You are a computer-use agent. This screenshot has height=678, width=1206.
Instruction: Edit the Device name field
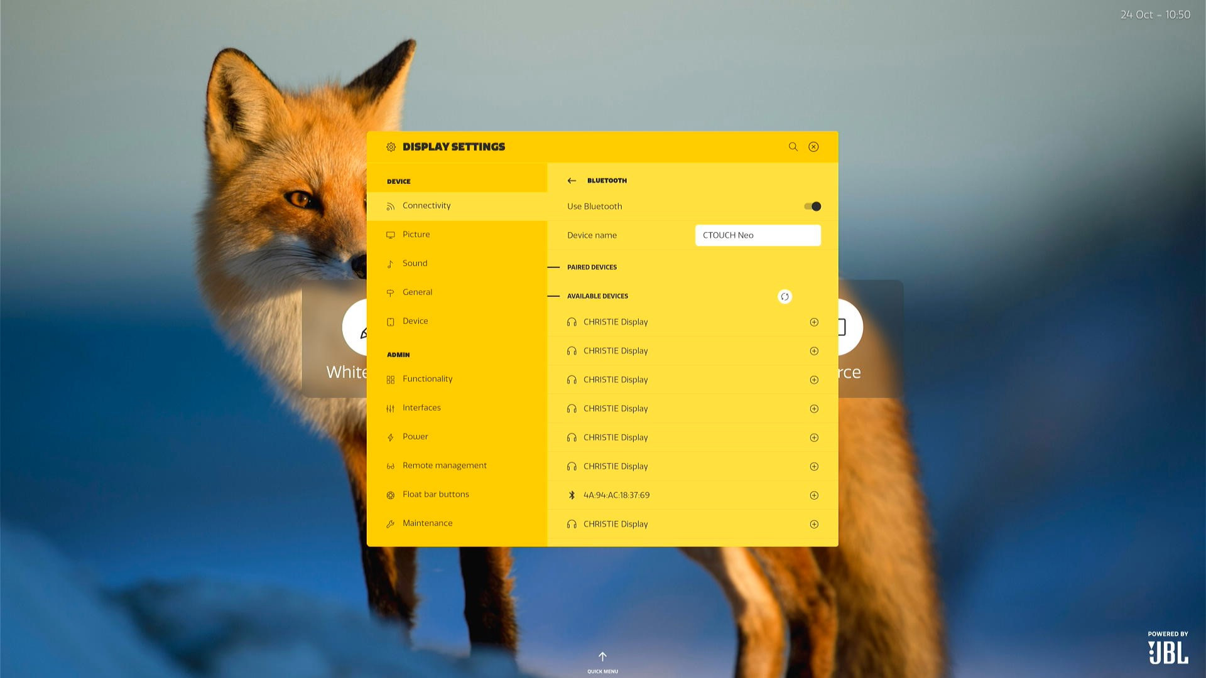tap(758, 235)
